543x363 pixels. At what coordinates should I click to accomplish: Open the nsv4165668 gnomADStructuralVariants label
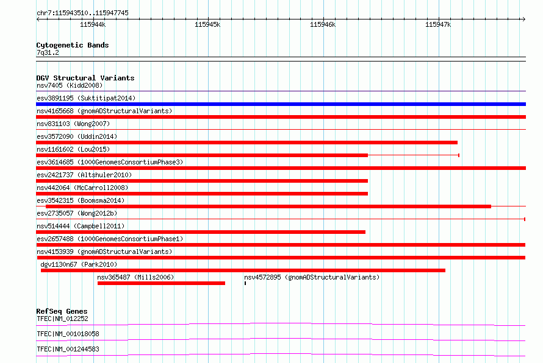click(104, 111)
